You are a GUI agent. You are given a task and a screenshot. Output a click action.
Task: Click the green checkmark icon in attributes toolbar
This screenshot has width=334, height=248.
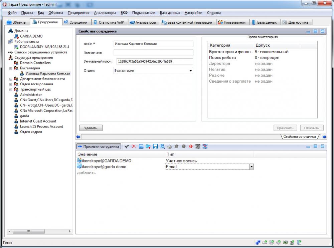click(127, 146)
